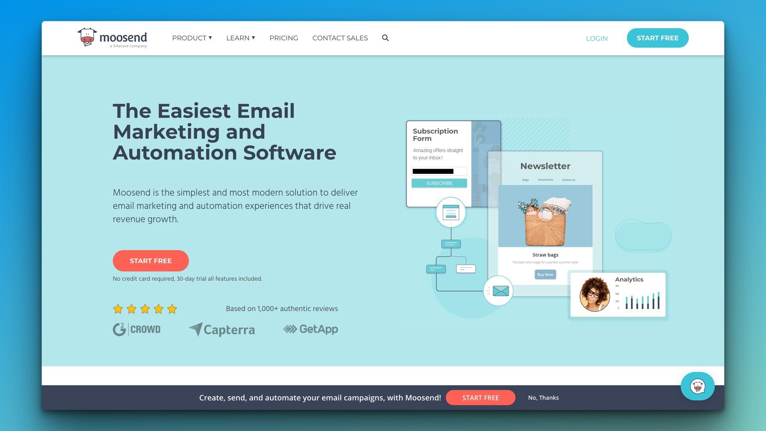Image resolution: width=766 pixels, height=431 pixels.
Task: Click the GetApp review icon
Action: (310, 329)
